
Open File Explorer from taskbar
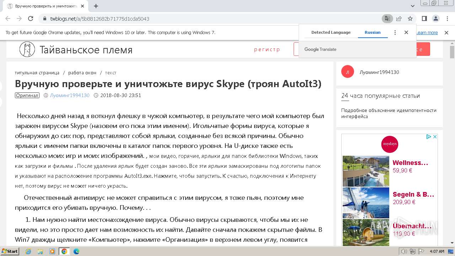coord(40,251)
